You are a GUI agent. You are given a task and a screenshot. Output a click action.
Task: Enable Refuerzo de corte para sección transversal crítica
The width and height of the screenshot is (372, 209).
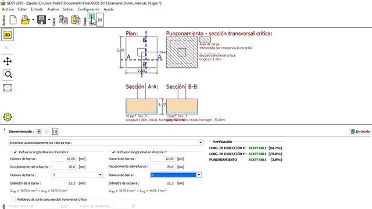pyautogui.click(x=13, y=200)
